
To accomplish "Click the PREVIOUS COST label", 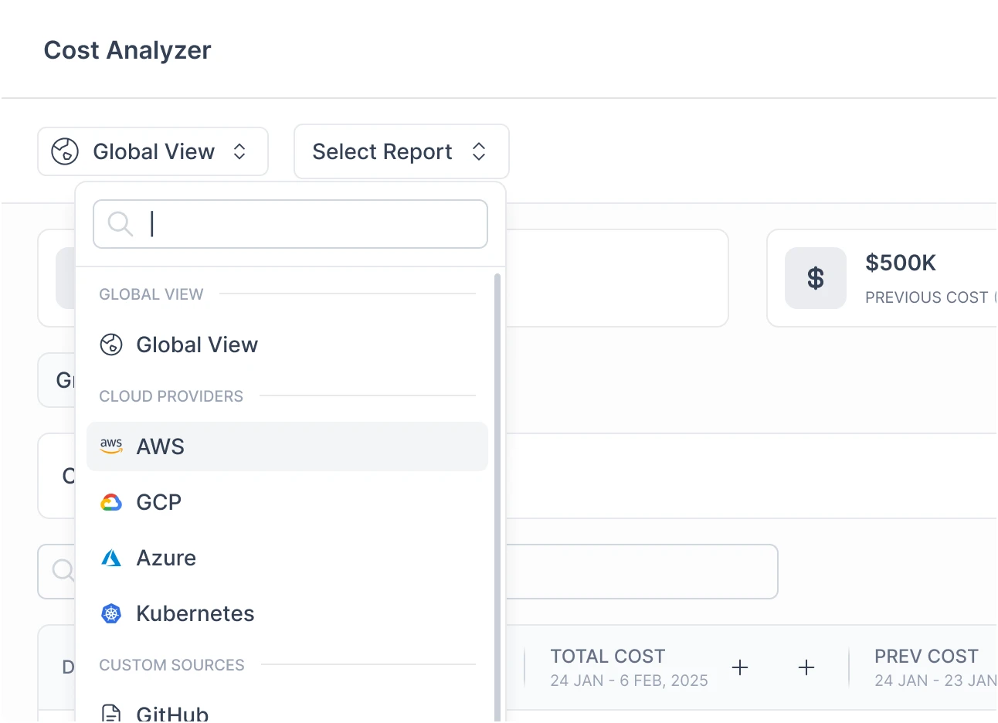I will click(926, 297).
